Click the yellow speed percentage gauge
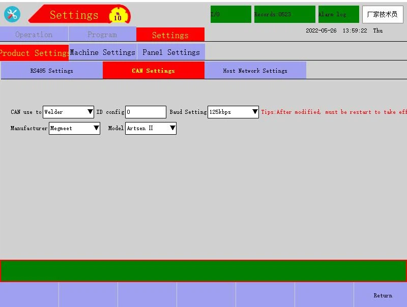 (118, 16)
